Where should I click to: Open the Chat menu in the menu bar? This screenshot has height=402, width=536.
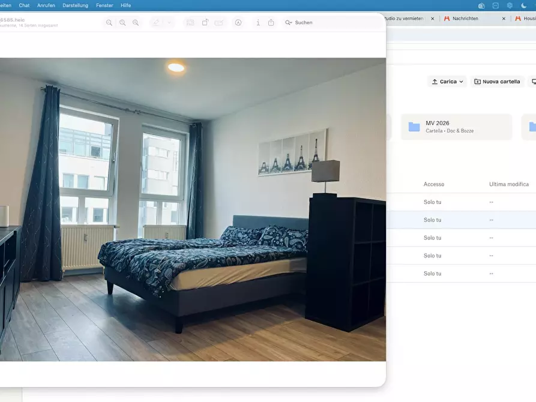click(x=24, y=5)
